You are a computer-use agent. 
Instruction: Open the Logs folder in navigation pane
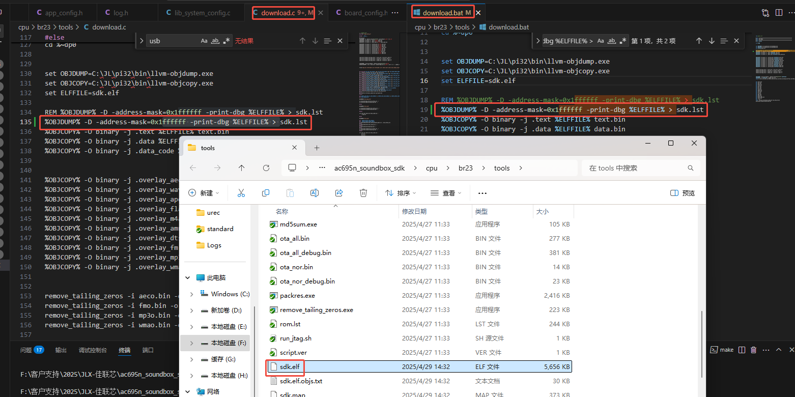click(214, 245)
